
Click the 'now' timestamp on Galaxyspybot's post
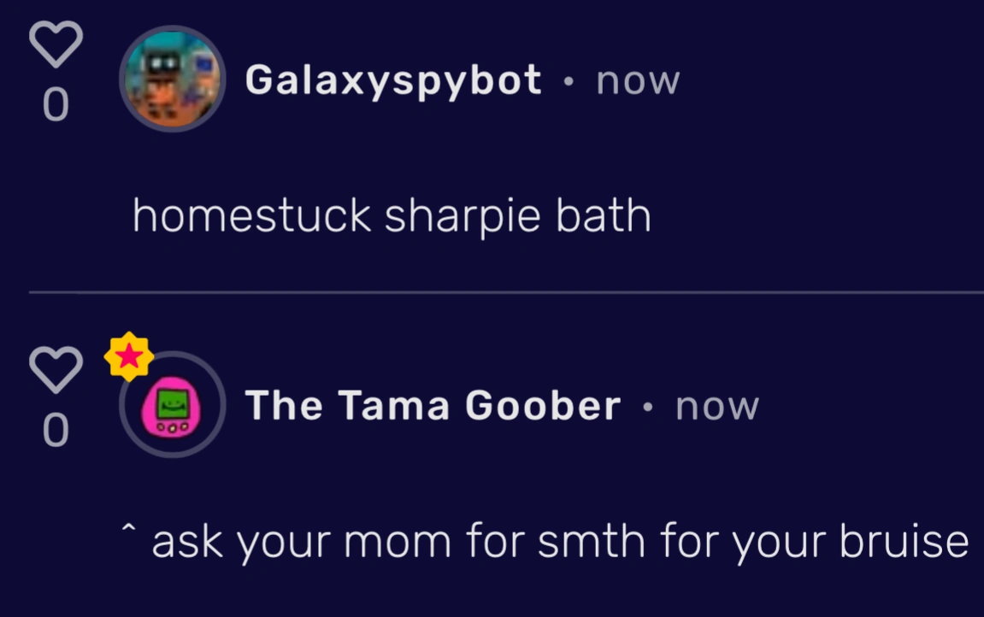point(637,79)
